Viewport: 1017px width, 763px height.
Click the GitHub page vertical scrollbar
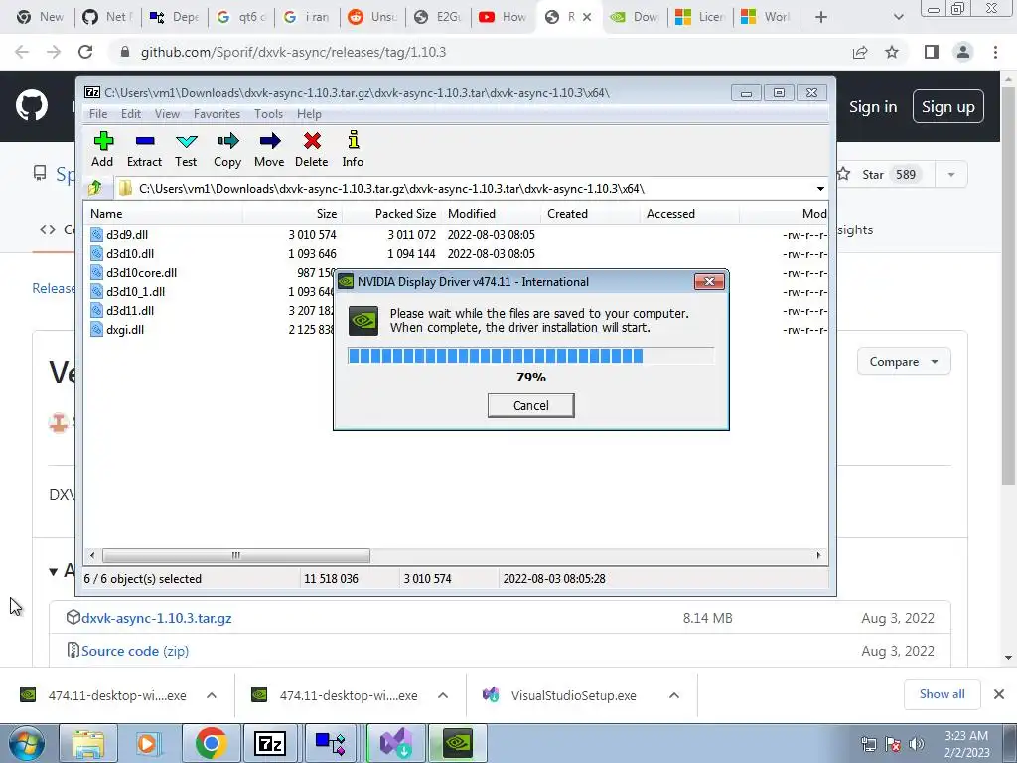click(x=1009, y=285)
